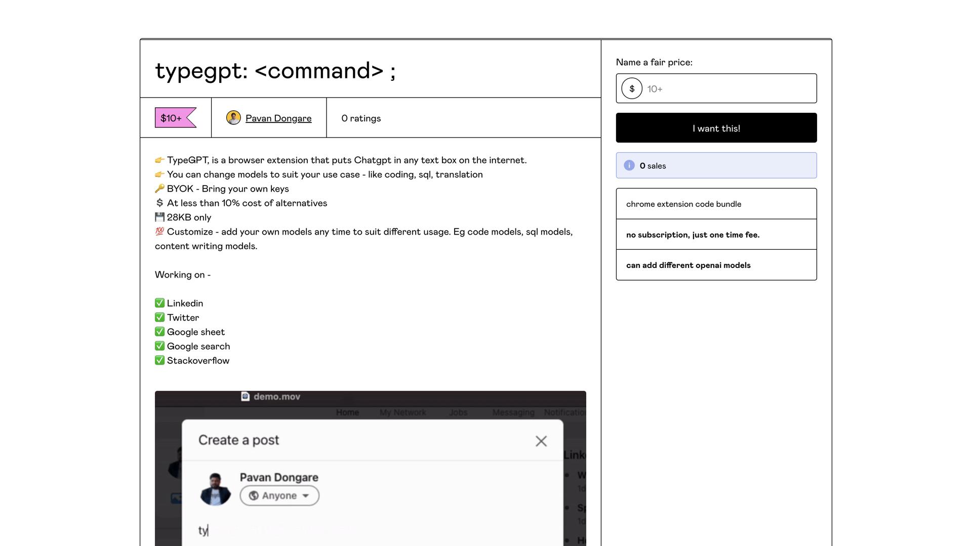Screen dimensions: 972x546
Task: Click the Home tab in video
Action: pos(347,413)
